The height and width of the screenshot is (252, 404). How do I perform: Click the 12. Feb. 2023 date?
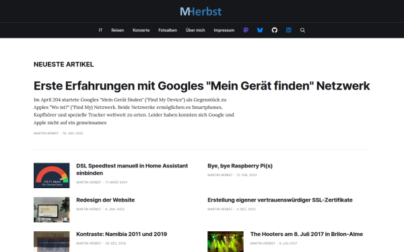(246, 175)
